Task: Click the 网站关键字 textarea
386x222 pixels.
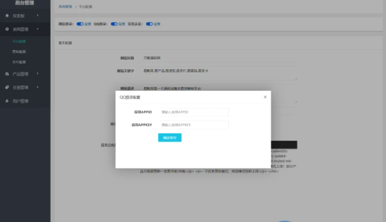Action: pos(218,74)
